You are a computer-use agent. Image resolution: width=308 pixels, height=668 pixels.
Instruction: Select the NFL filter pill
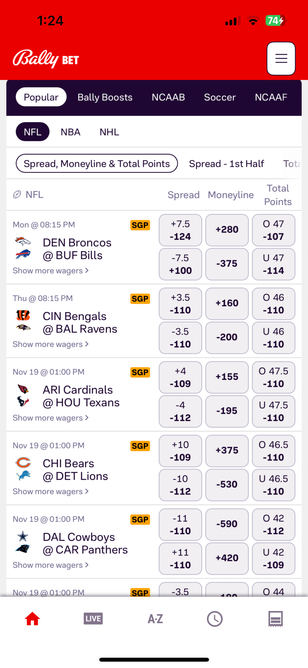[x=32, y=131]
